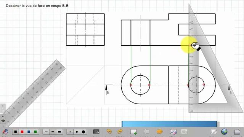Viewport: 244px width, 137px height.
Task: Click the text 'Dessiner la vue de face en coupe B-B'
Action: click(37, 6)
